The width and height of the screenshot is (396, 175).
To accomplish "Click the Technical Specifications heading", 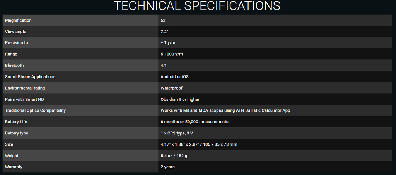I will point(198,6).
